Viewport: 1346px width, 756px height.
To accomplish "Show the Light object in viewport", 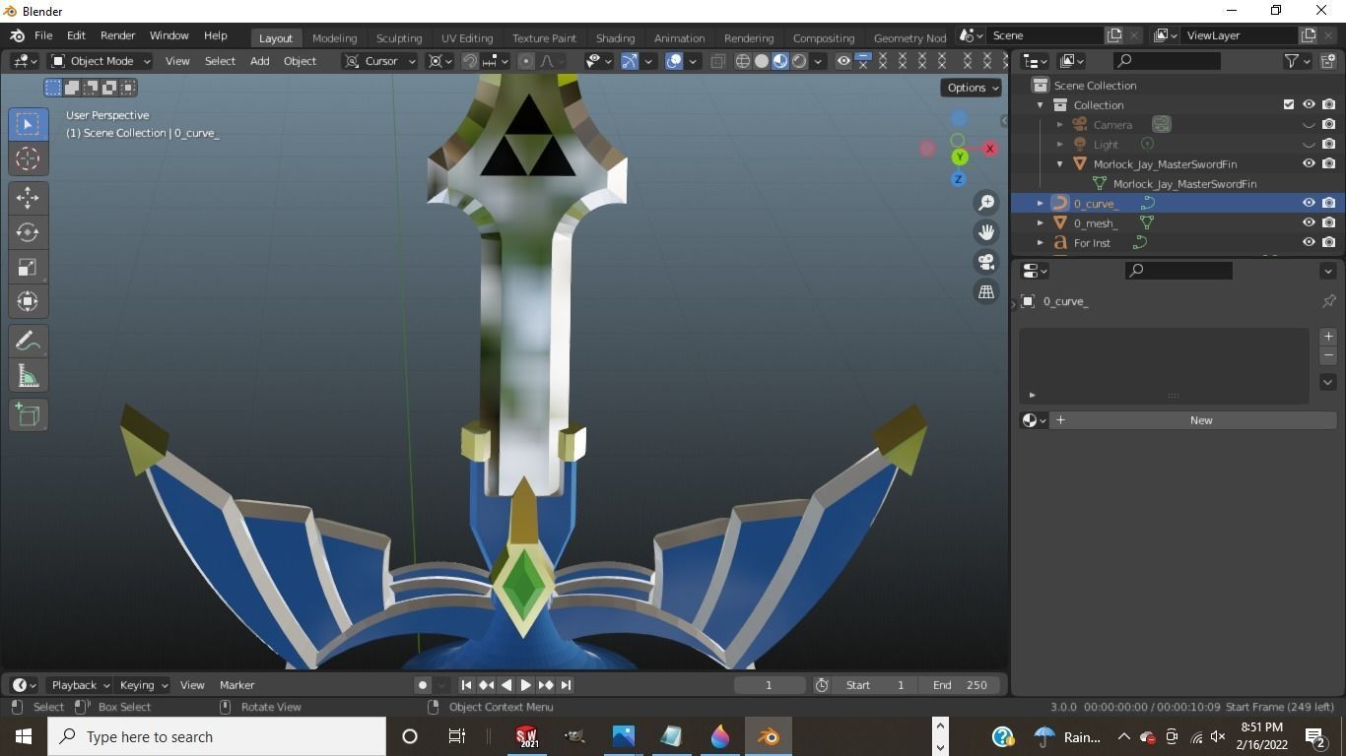I will 1309,145.
